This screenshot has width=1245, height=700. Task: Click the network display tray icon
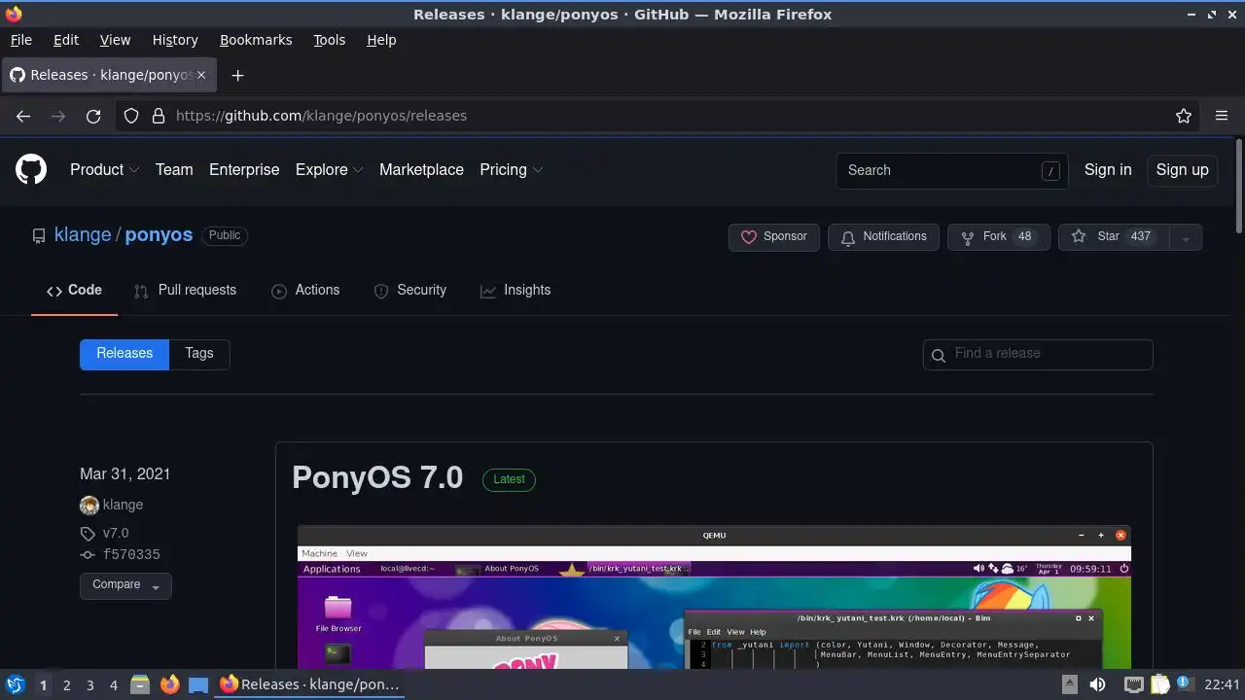click(x=1133, y=684)
